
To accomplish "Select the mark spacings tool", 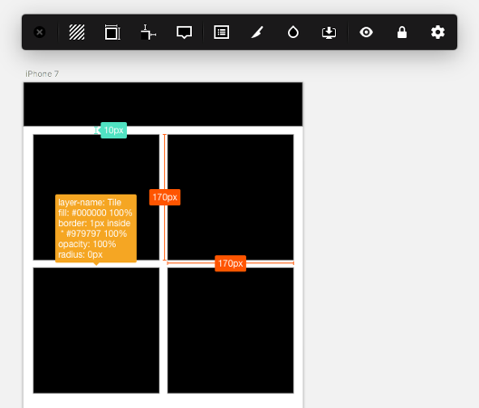I will pyautogui.click(x=148, y=32).
